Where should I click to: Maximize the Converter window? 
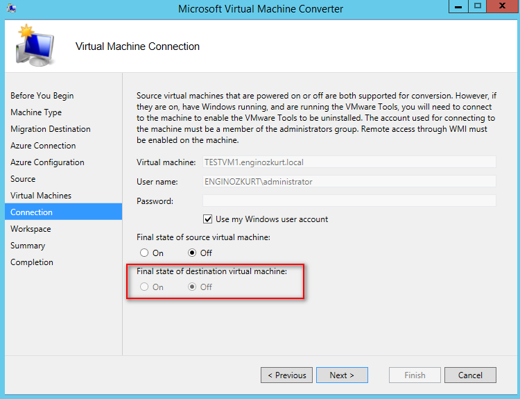tap(478, 6)
